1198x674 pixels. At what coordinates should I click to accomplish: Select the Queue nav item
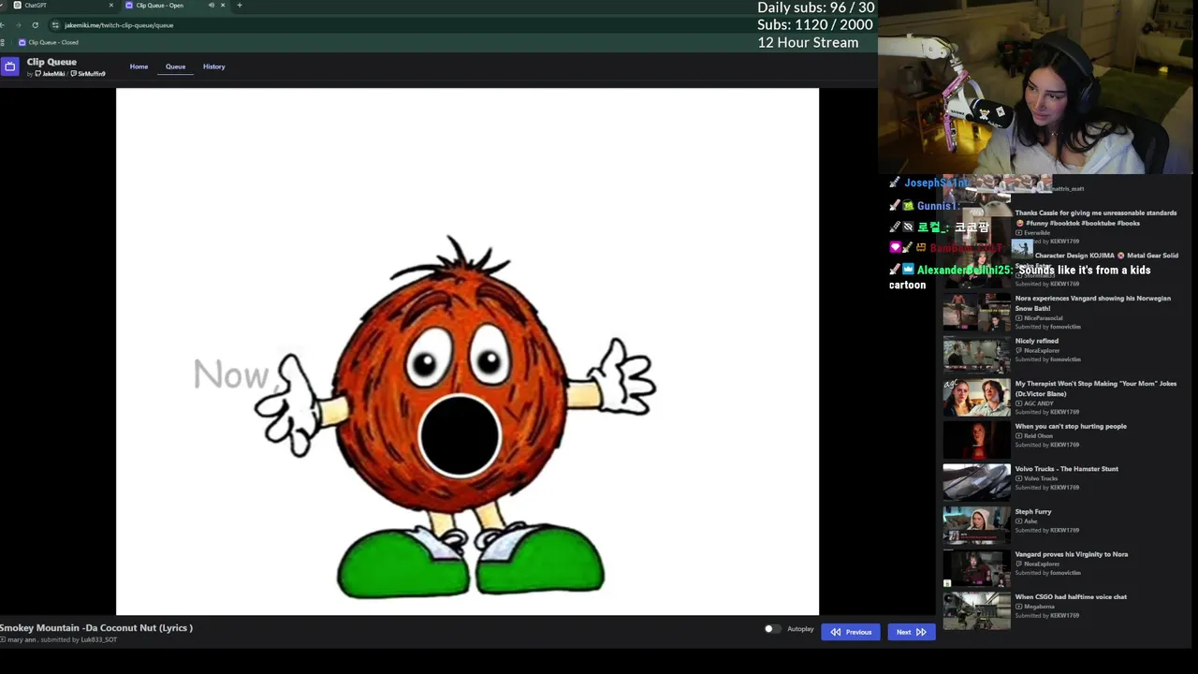point(176,66)
